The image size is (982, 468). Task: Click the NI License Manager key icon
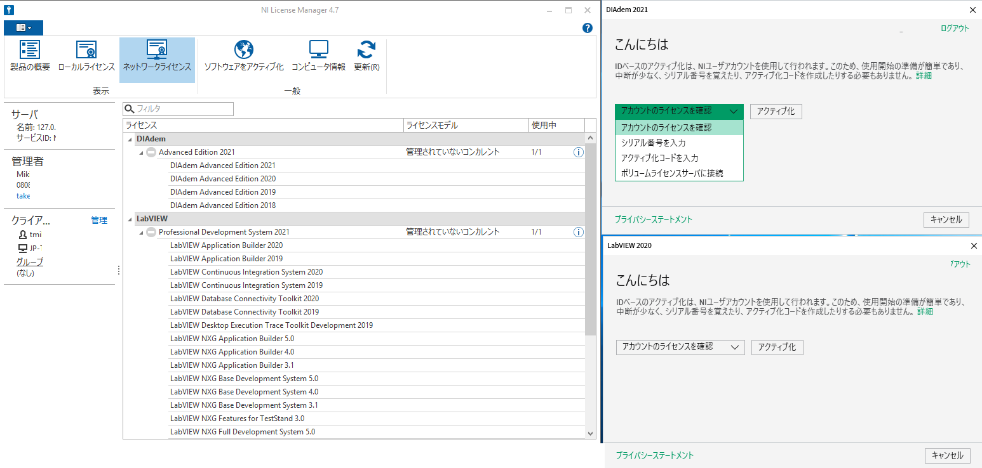tap(9, 10)
